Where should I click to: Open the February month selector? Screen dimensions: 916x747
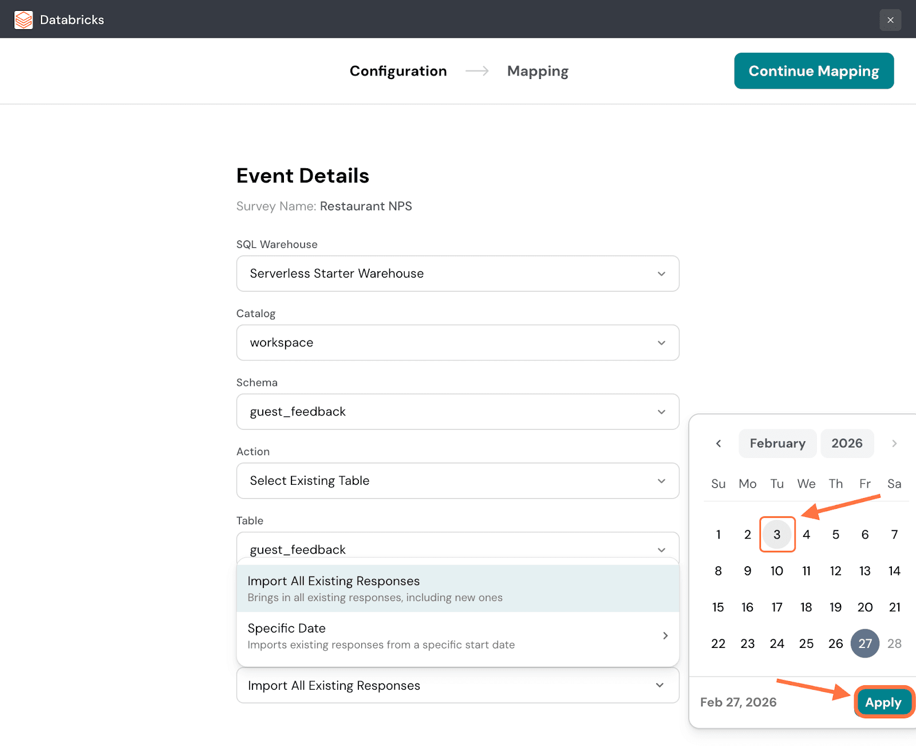[777, 444]
